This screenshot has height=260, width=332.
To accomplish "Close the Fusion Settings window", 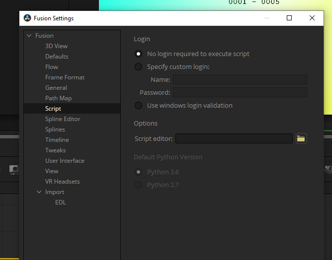I will tap(312, 18).
